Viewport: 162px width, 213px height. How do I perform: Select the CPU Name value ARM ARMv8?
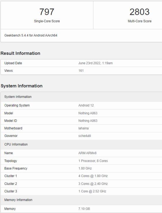(87, 153)
